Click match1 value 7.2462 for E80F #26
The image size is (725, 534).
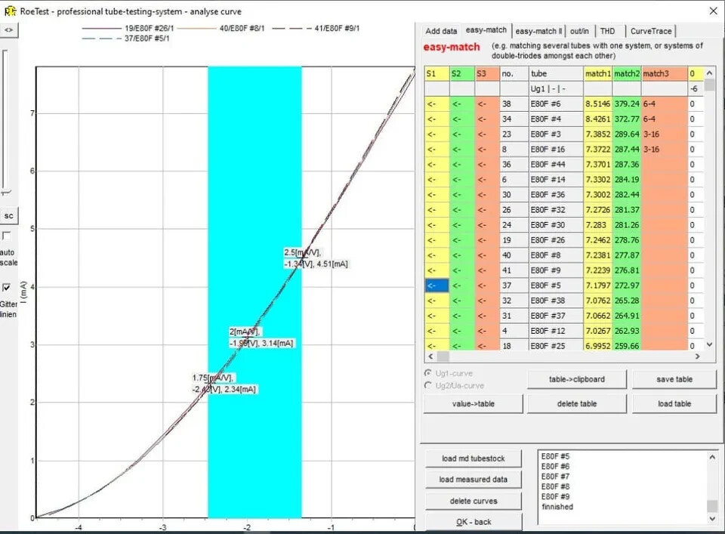pyautogui.click(x=597, y=240)
